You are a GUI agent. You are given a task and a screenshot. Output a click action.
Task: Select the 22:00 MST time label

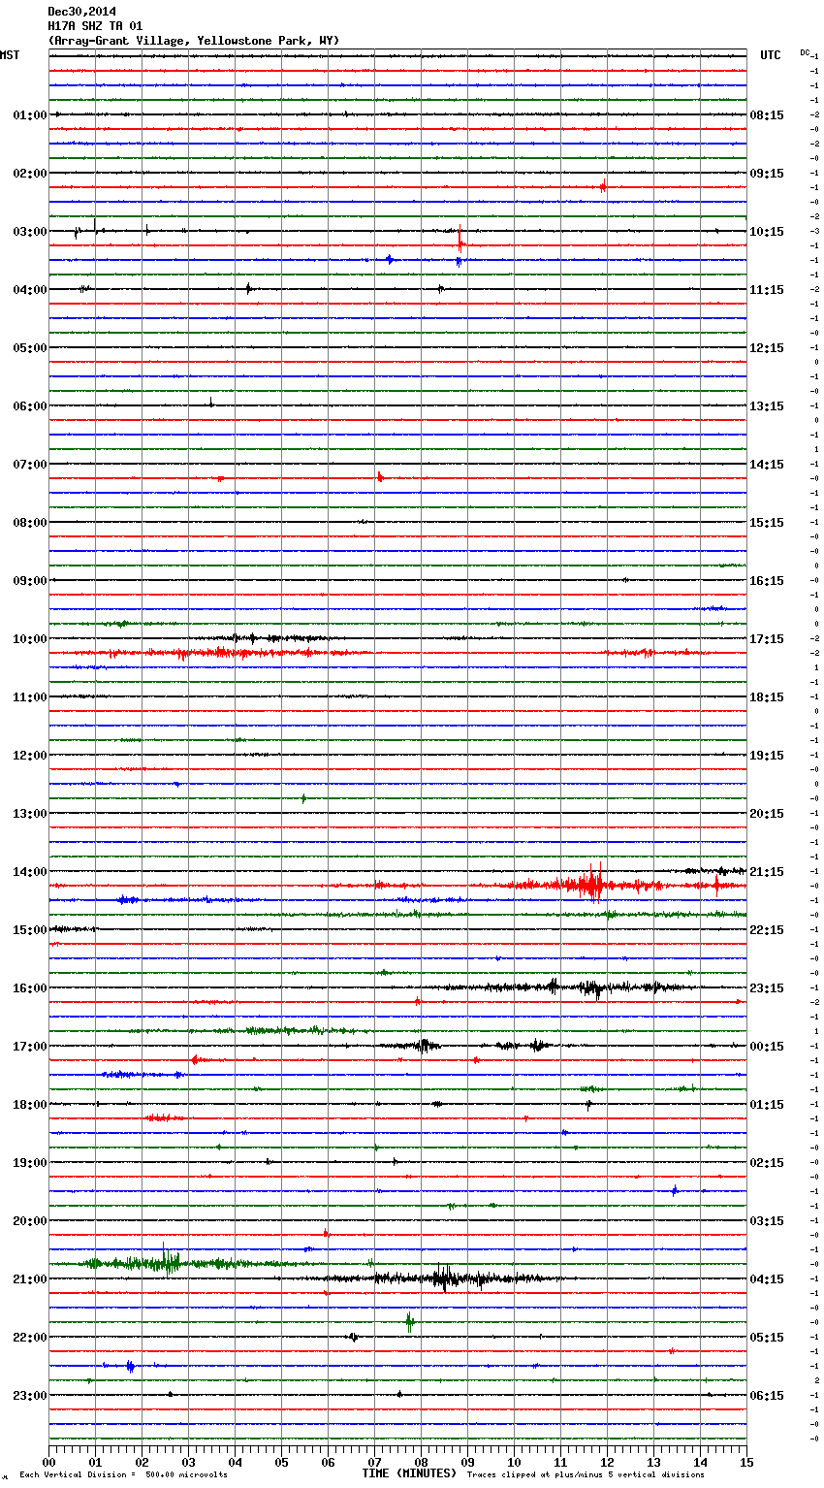tap(29, 1338)
